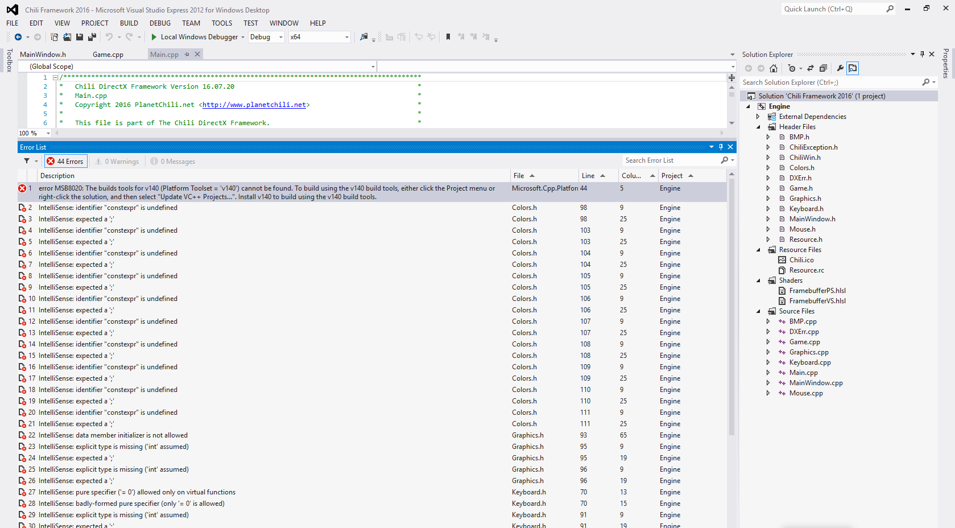
Task: Open the Error List window position dropdown
Action: coord(711,147)
